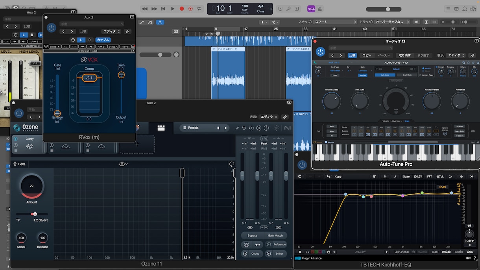This screenshot has width=480, height=270.
Task: Toggle Ozone Codec button
Action: point(252,253)
